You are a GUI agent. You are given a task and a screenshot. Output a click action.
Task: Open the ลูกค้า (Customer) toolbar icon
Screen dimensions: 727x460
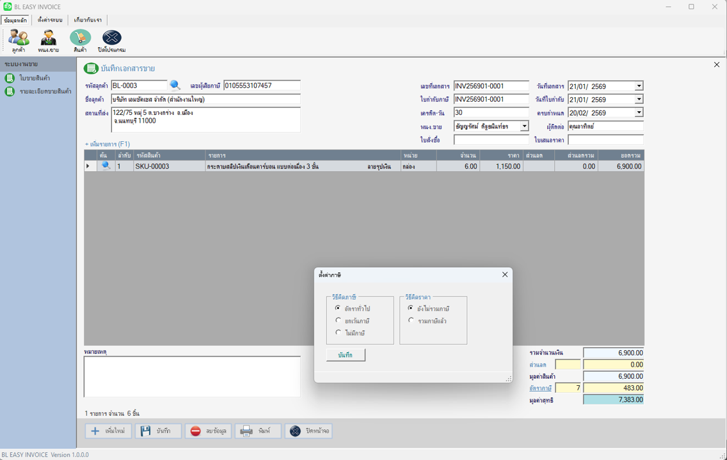[x=18, y=40]
